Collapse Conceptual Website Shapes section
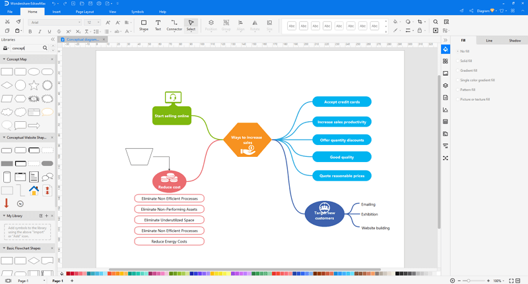This screenshot has width=528, height=284. pyautogui.click(x=4, y=138)
